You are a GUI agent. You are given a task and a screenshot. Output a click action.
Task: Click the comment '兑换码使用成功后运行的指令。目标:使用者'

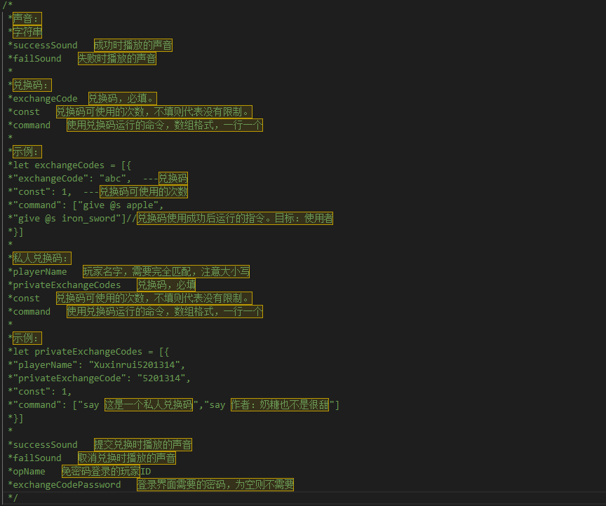tap(235, 219)
